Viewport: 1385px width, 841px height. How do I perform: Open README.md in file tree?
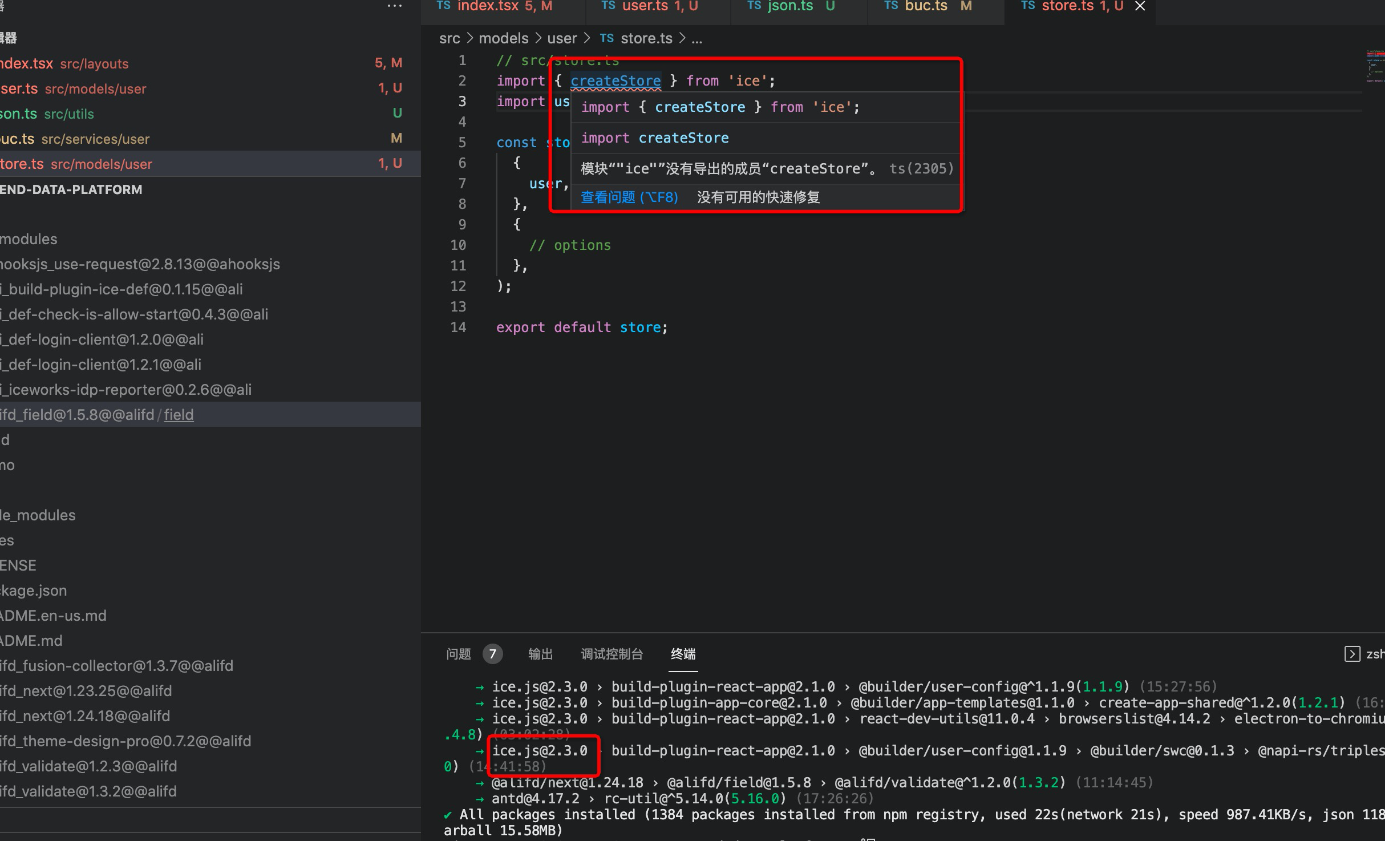pyautogui.click(x=210, y=641)
